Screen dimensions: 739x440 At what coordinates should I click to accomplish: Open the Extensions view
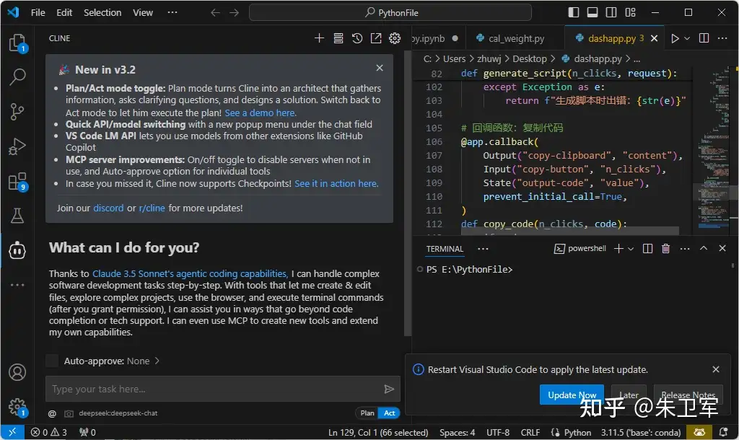click(x=17, y=181)
